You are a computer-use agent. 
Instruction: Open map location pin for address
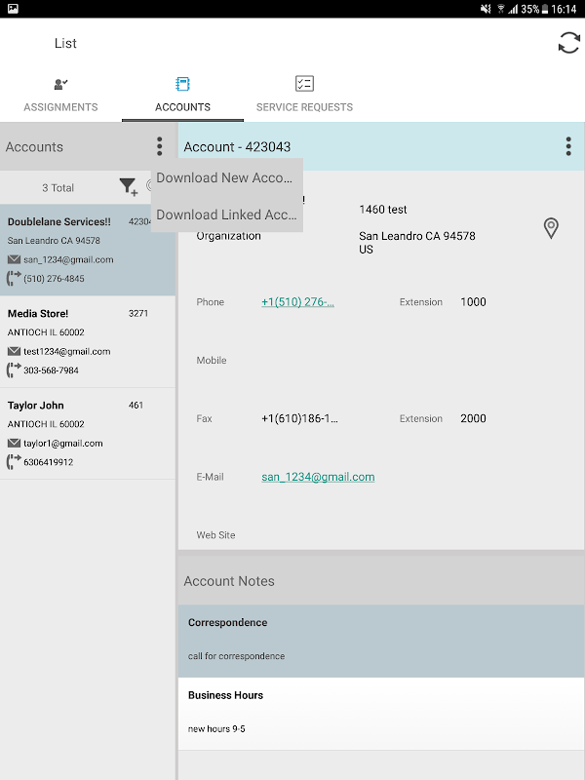pos(551,229)
